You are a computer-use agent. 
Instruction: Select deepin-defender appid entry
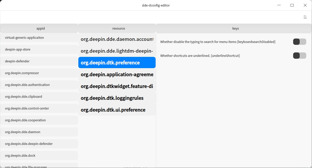click(39, 61)
